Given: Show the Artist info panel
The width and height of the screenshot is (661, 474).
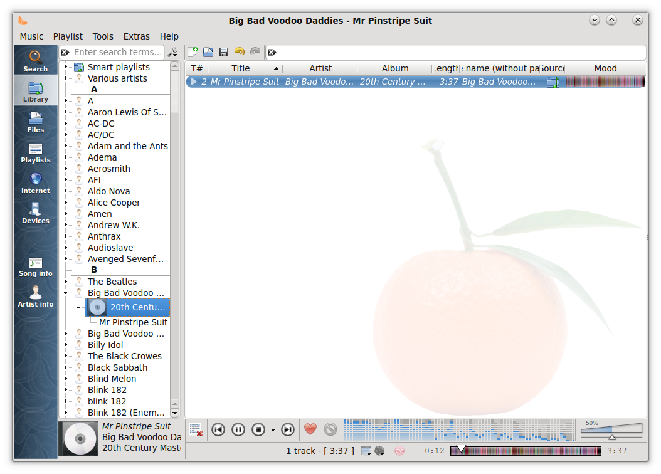Looking at the screenshot, I should 35,297.
